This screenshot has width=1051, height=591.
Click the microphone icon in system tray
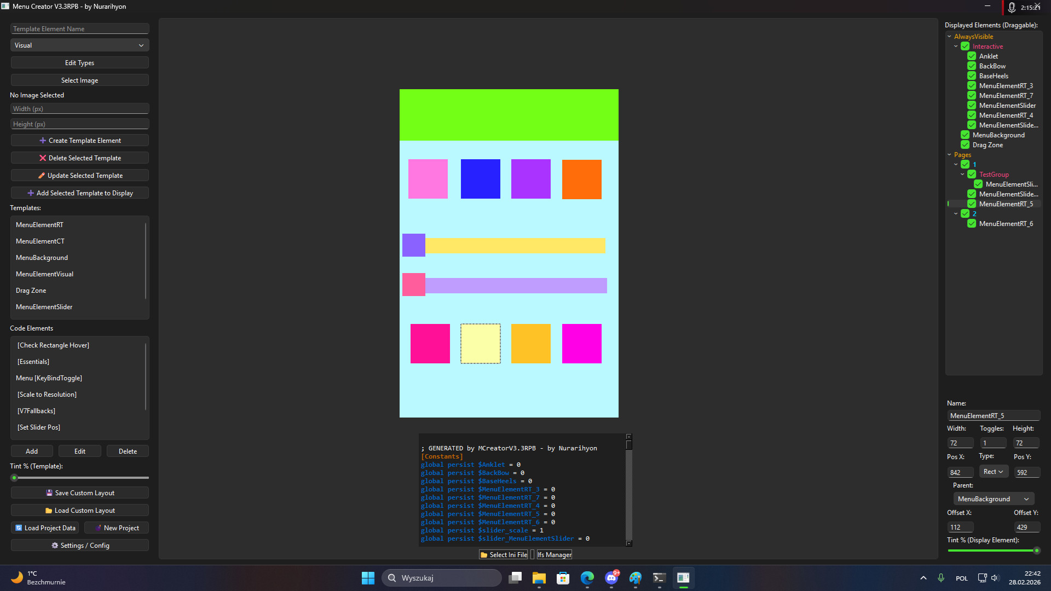tap(941, 578)
